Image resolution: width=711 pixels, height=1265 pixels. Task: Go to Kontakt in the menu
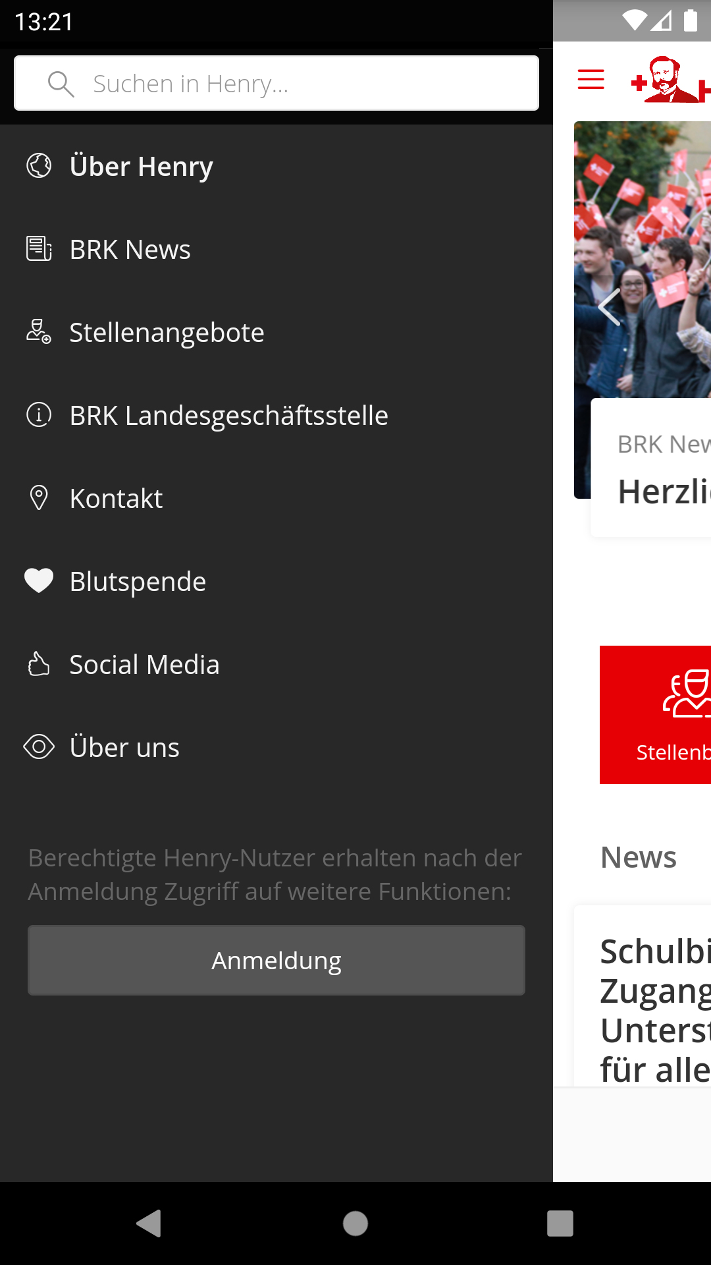coord(276,498)
